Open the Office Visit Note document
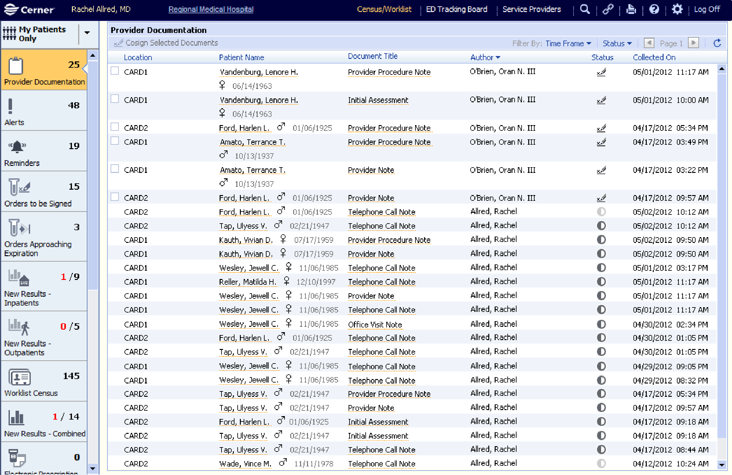Image resolution: width=732 pixels, height=475 pixels. pyautogui.click(x=375, y=325)
